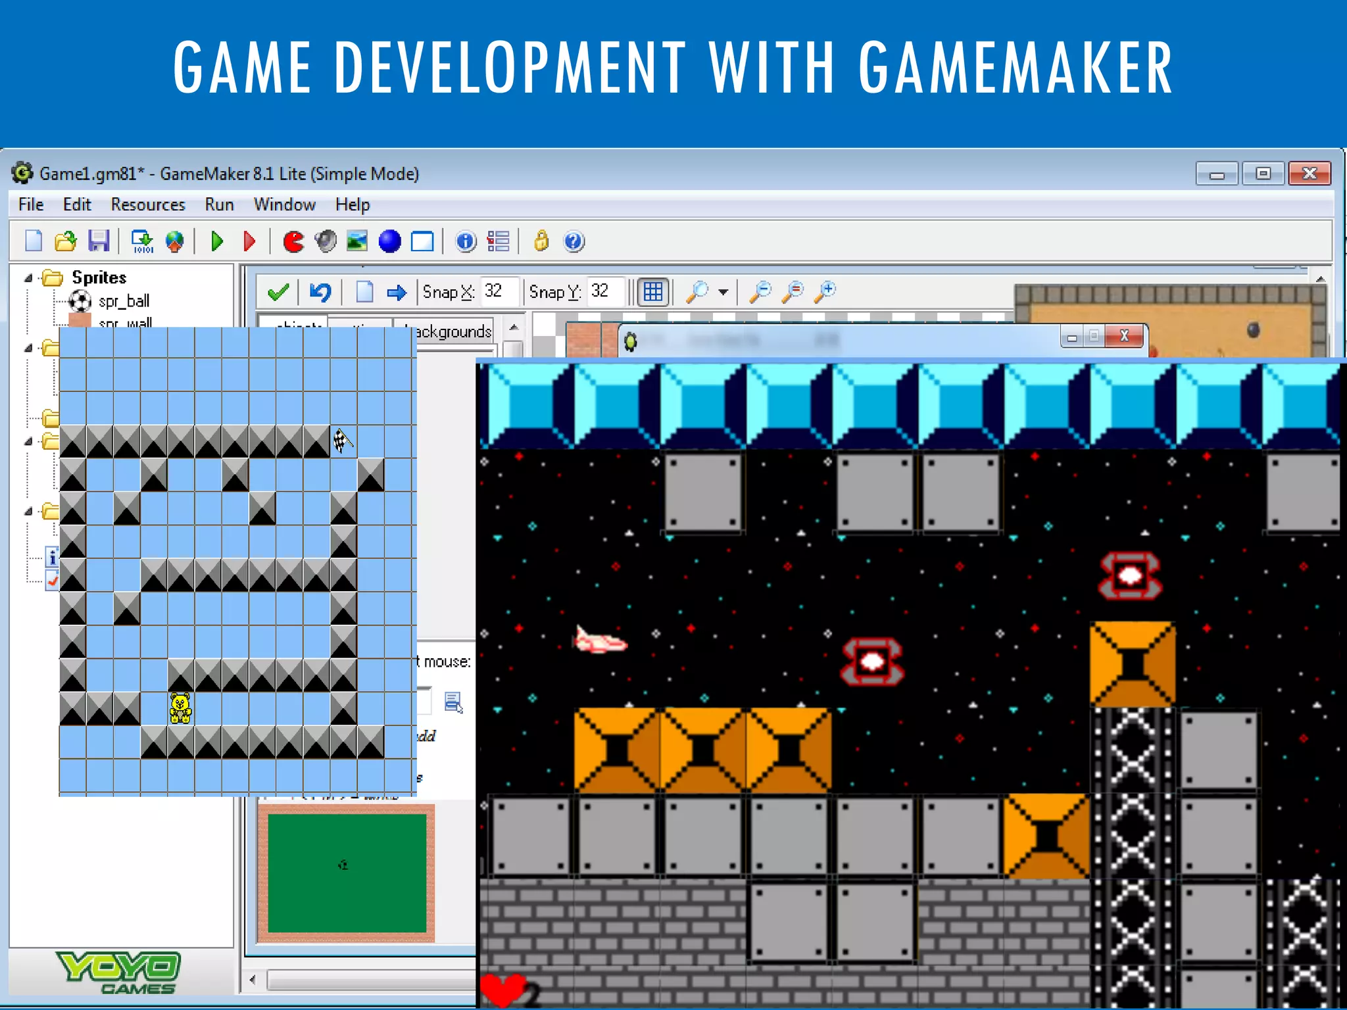Open a game file via folder icon

click(65, 241)
